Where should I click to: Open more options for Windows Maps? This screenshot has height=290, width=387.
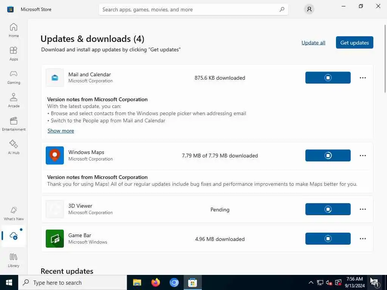362,156
